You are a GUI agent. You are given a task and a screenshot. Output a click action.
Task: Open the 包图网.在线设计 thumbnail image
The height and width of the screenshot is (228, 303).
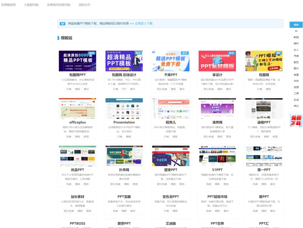point(124,61)
